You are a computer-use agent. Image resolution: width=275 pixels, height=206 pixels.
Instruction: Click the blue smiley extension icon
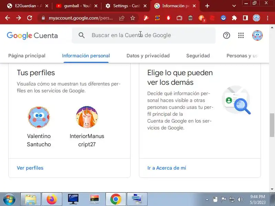(x=223, y=18)
